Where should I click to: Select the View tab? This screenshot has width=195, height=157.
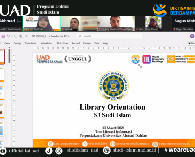tap(97, 43)
